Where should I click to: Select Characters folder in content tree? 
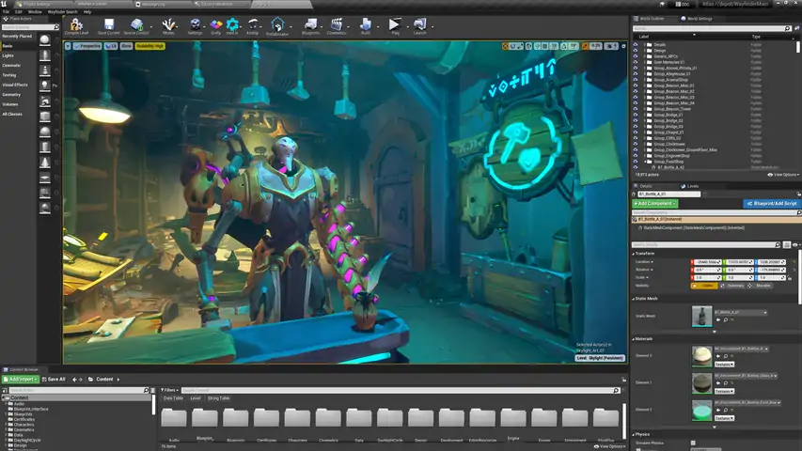pyautogui.click(x=24, y=424)
